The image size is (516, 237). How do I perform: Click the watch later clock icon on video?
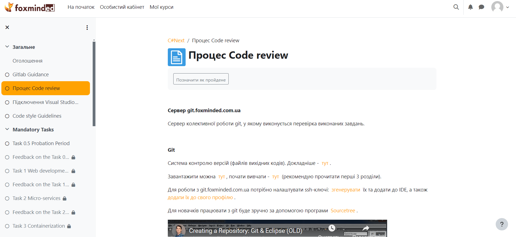click(332, 228)
